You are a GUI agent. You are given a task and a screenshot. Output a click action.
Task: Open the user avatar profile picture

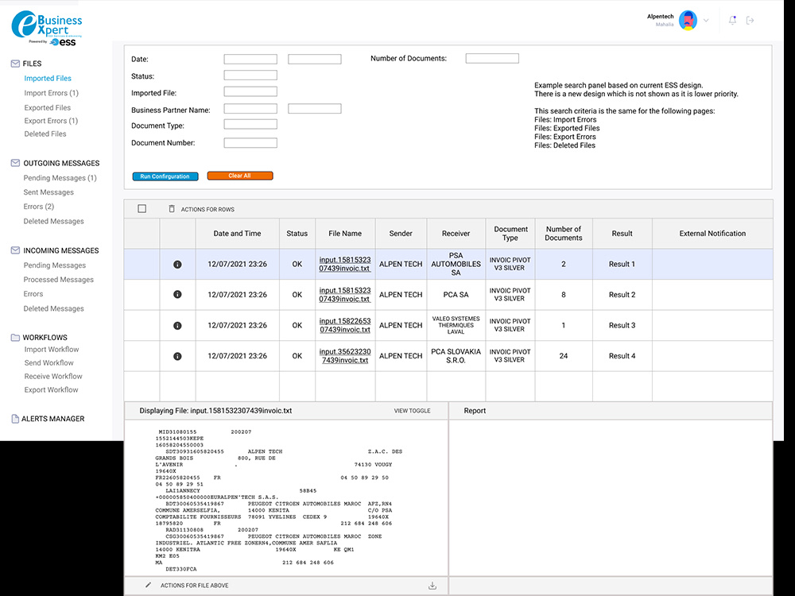(688, 21)
